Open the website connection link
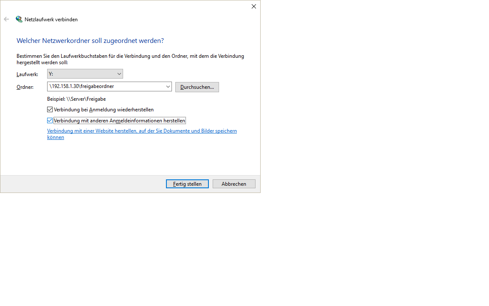Image resolution: width=489 pixels, height=306 pixels. pyautogui.click(x=142, y=134)
